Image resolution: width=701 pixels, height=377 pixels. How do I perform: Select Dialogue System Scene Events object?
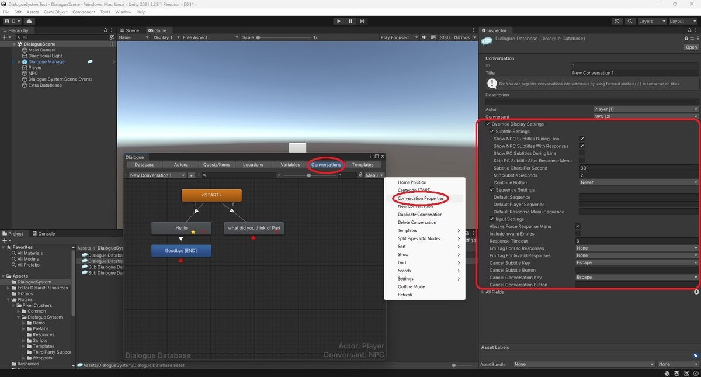60,79
